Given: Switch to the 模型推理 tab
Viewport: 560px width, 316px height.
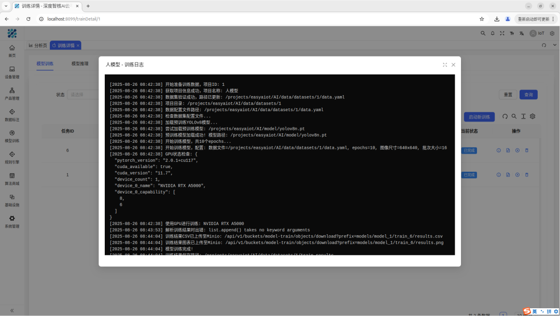Looking at the screenshot, I should pyautogui.click(x=80, y=64).
